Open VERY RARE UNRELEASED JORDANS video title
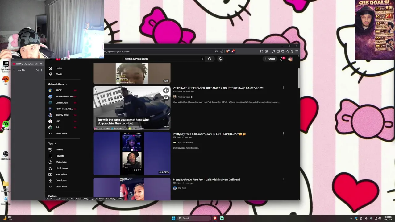The image size is (395, 222). click(x=218, y=88)
